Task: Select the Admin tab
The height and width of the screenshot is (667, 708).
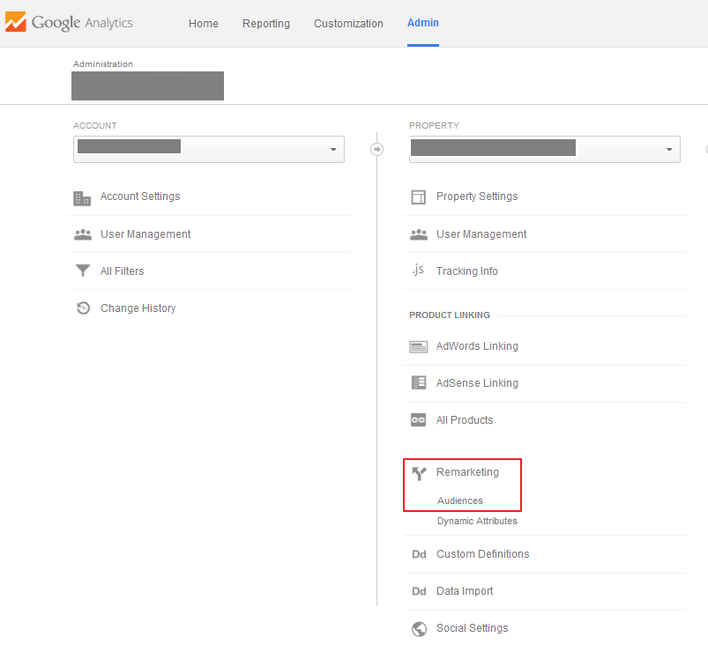Action: coord(422,23)
